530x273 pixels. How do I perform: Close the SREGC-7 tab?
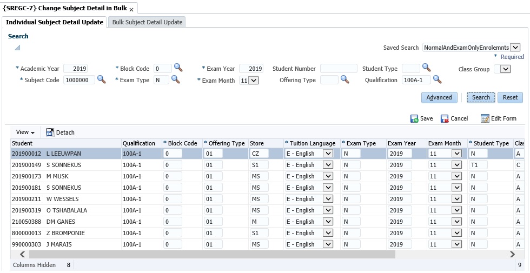[131, 10]
